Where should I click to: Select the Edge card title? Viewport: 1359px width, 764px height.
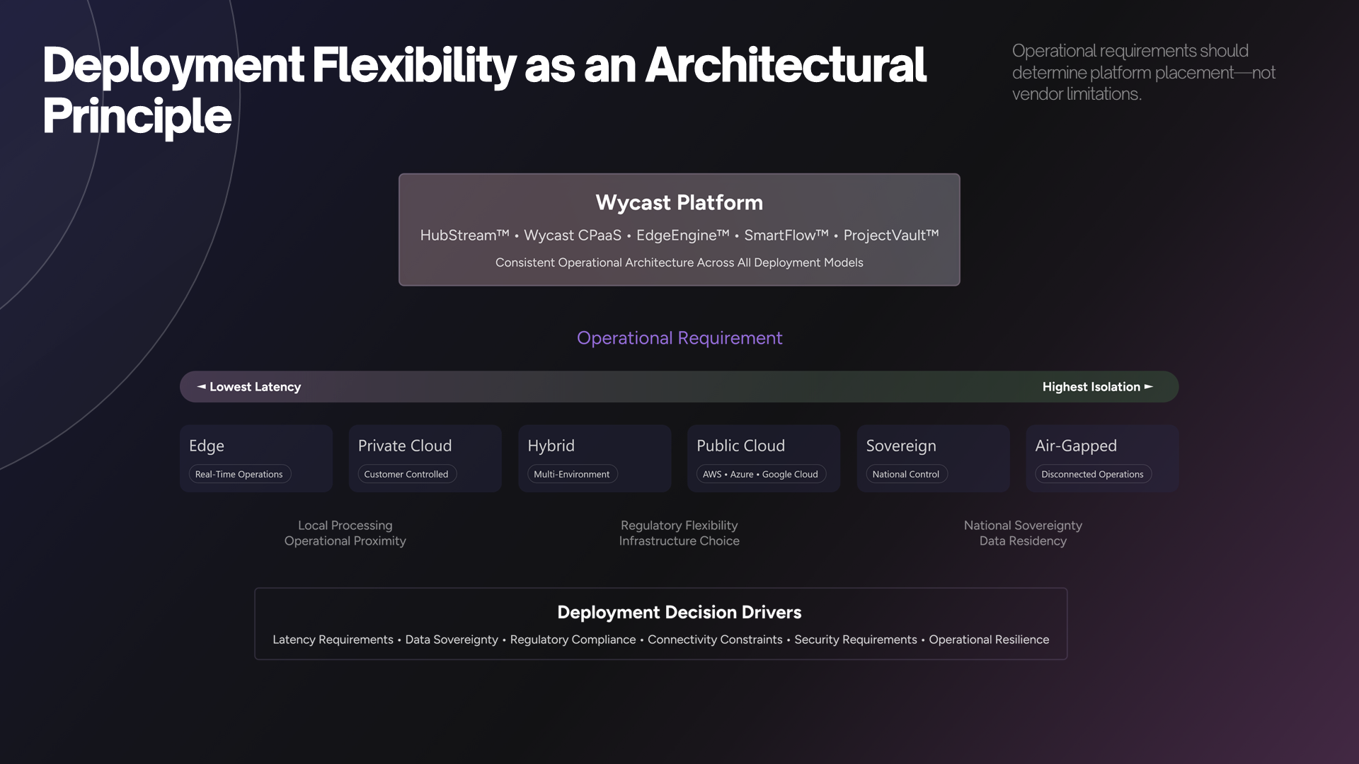click(207, 446)
